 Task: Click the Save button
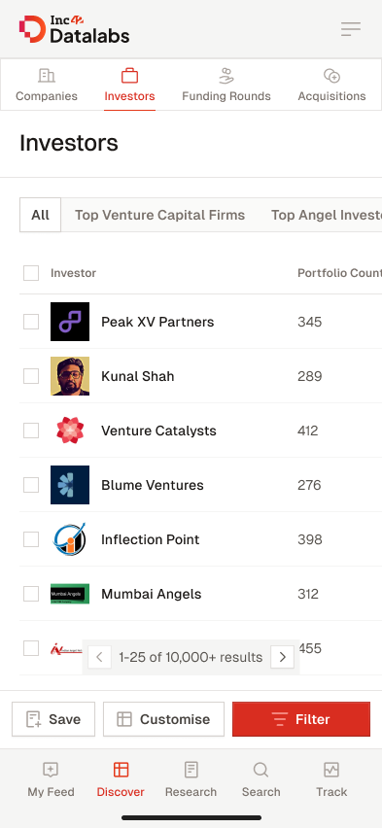pos(53,719)
